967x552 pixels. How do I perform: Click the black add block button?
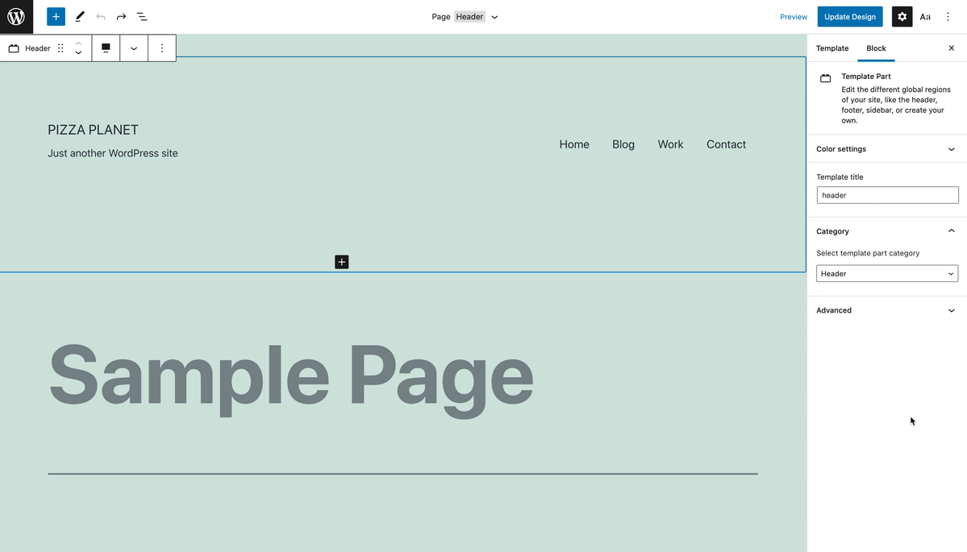click(342, 262)
